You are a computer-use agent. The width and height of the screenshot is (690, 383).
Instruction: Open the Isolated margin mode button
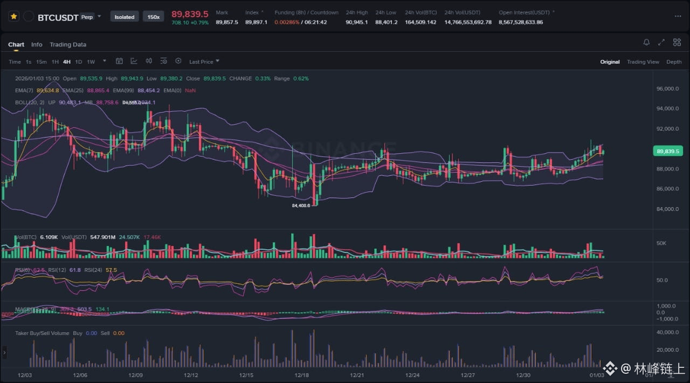[x=125, y=17]
